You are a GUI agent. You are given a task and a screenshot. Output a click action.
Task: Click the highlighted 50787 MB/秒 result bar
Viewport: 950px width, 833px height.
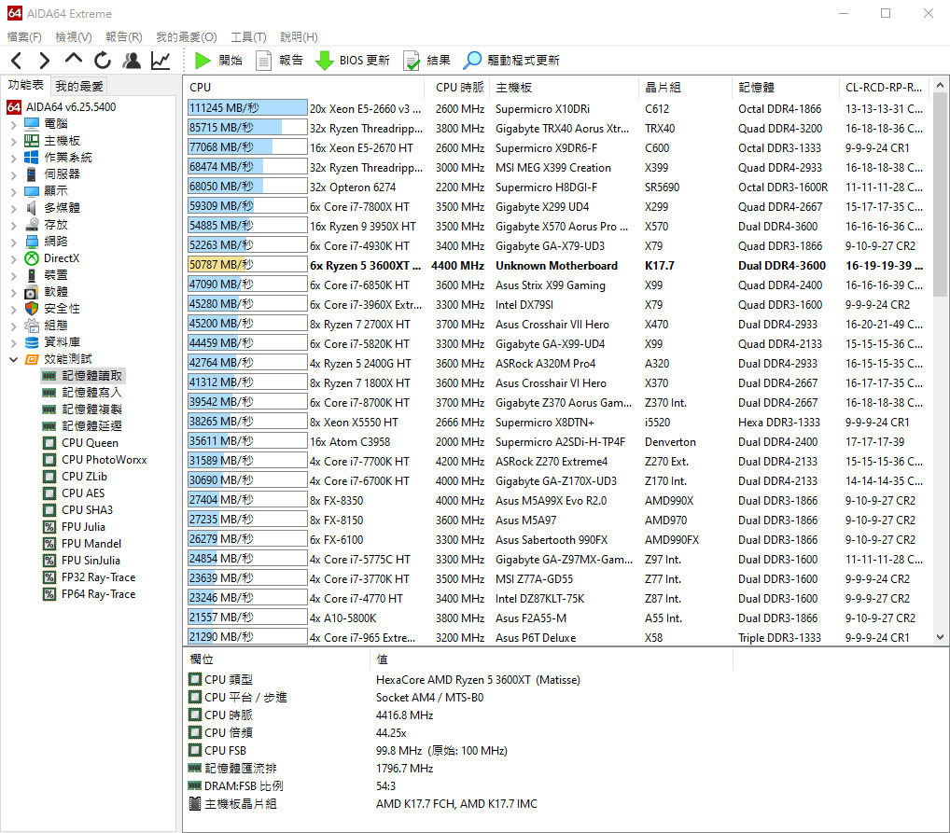[247, 265]
